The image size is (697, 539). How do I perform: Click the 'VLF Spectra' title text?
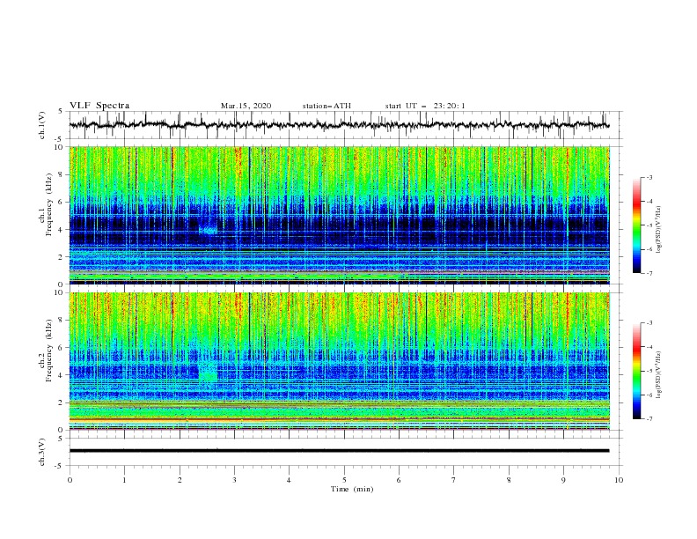coord(99,106)
